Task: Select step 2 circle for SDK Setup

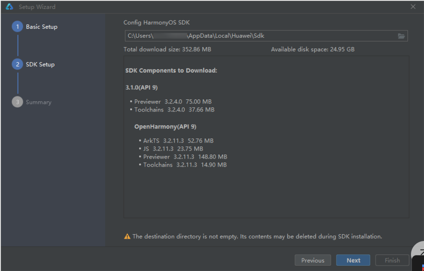Action: 17,64
